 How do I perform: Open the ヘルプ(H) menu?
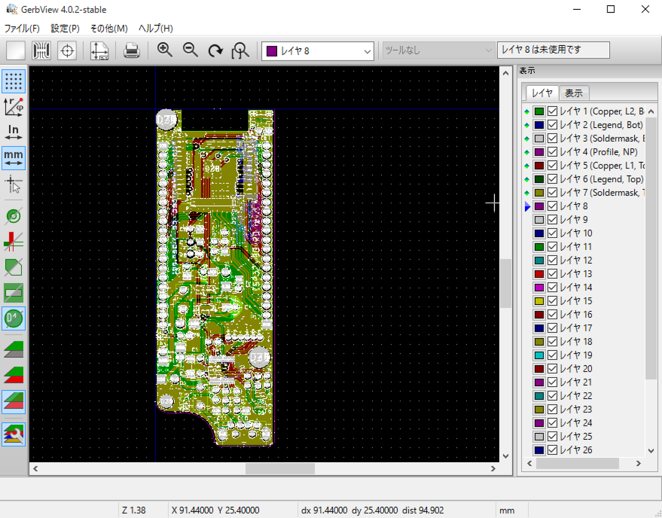156,28
